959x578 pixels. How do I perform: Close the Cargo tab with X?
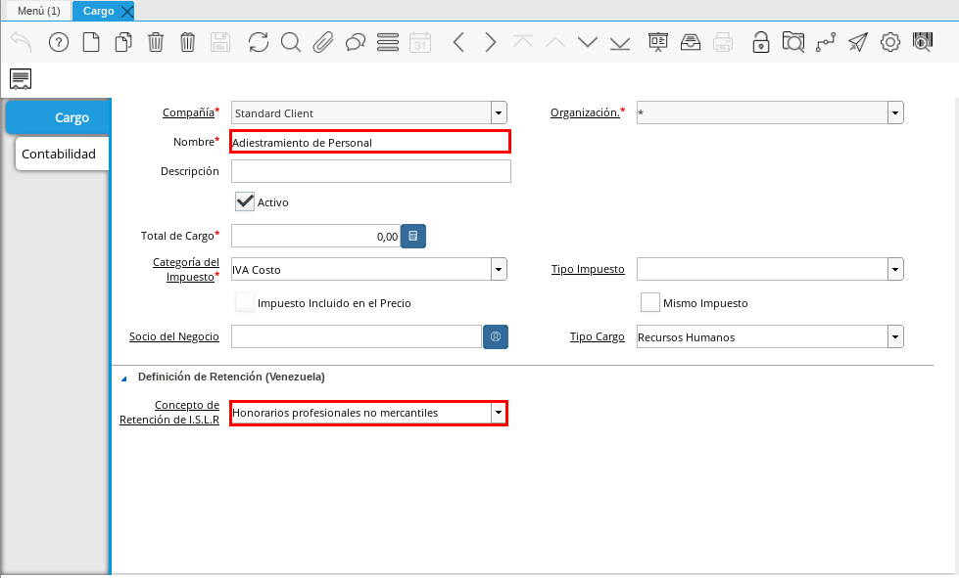point(126,11)
